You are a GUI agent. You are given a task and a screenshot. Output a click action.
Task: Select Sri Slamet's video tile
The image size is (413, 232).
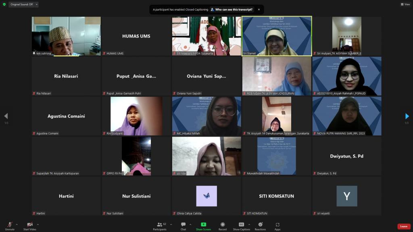tap(277, 35)
